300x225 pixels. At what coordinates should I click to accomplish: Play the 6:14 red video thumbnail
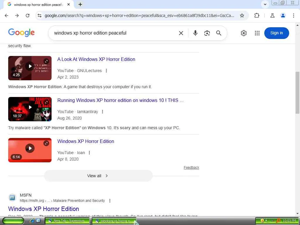(30, 150)
